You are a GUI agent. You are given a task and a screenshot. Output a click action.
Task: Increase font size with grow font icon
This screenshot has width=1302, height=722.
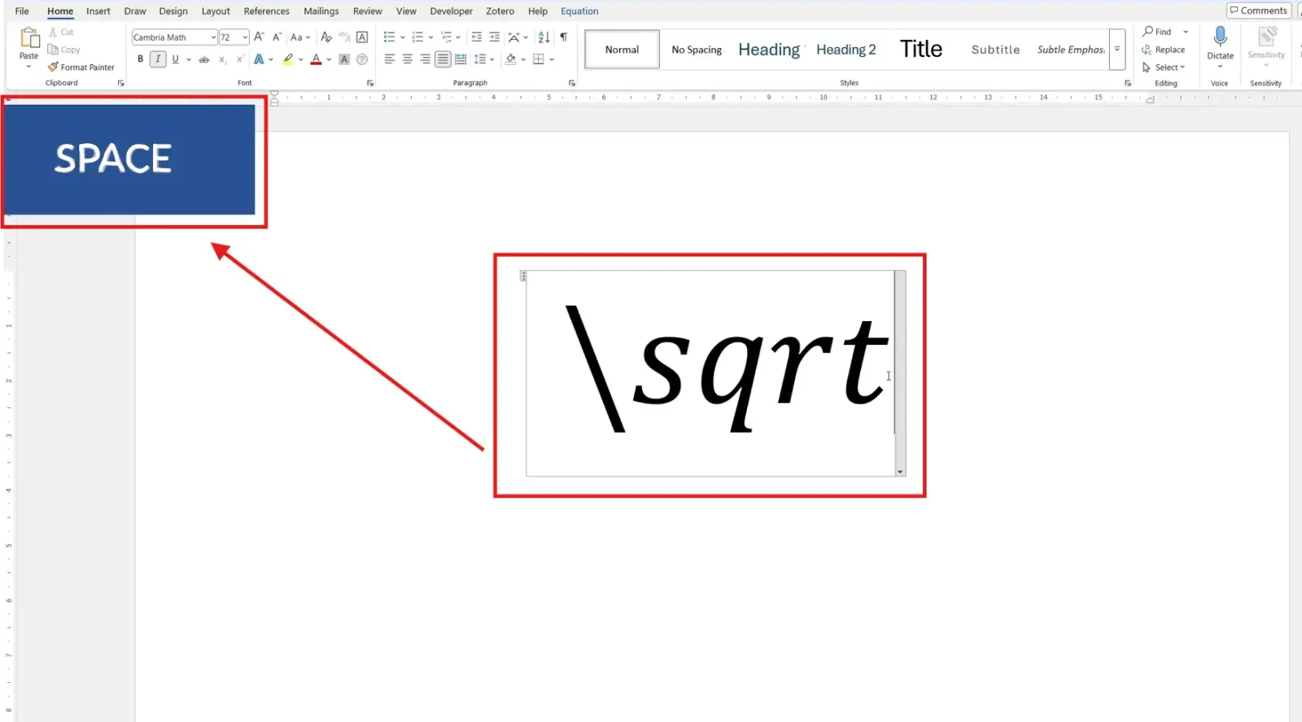pos(259,37)
